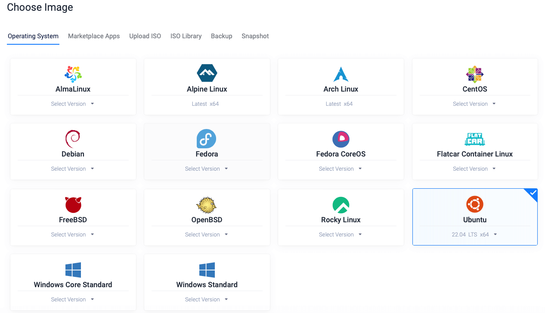Viewport: 545px width, 313px height.
Task: Open CentOS Select Version dropdown
Action: (474, 104)
